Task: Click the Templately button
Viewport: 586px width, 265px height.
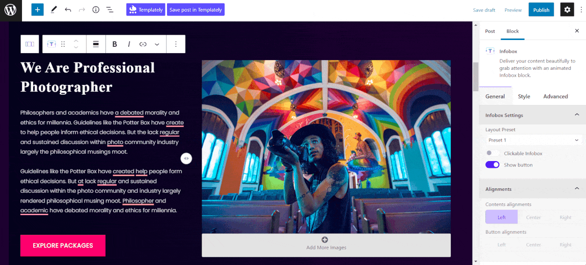Action: point(146,10)
